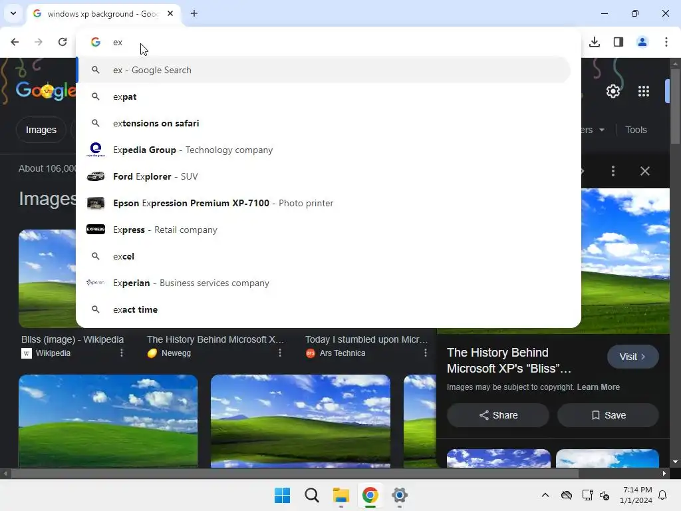The image size is (681, 511).
Task: Click the vertical page scrollbar thumb
Action: tap(675, 106)
